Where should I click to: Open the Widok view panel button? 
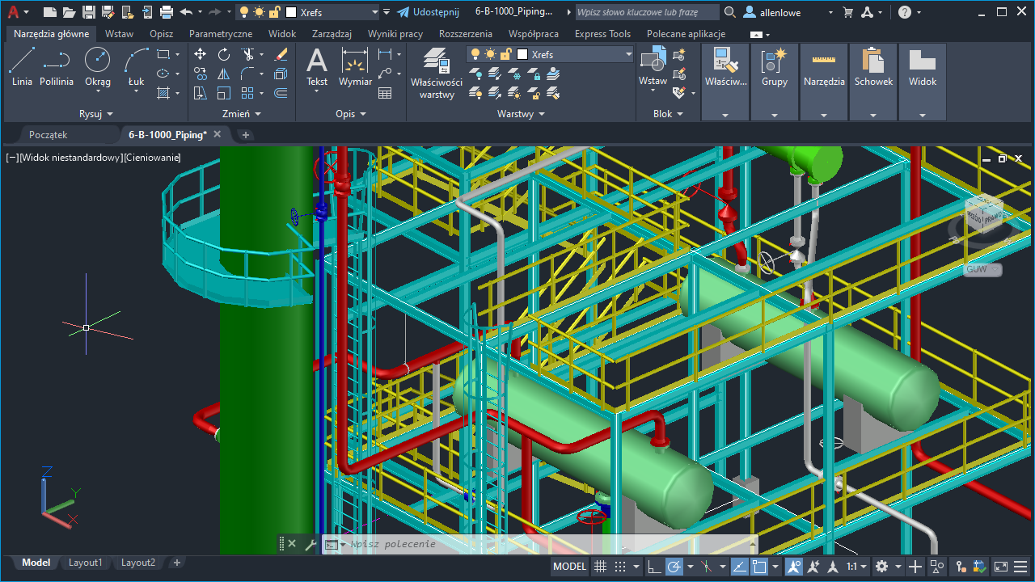(923, 82)
